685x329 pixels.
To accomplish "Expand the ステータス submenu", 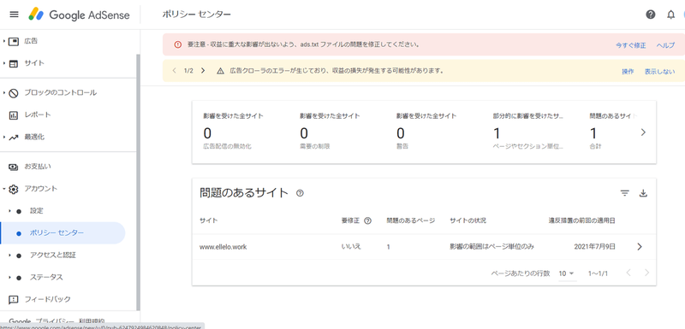I will [10, 277].
